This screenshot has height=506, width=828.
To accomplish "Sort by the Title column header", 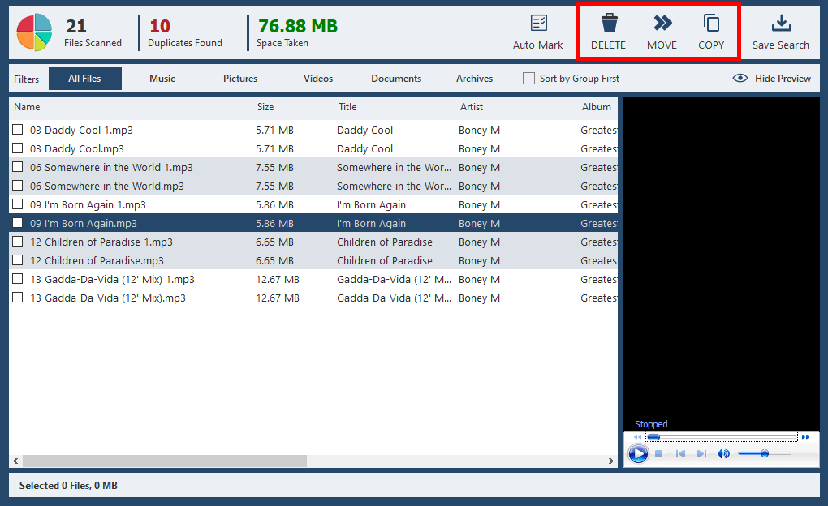I will coord(347,107).
